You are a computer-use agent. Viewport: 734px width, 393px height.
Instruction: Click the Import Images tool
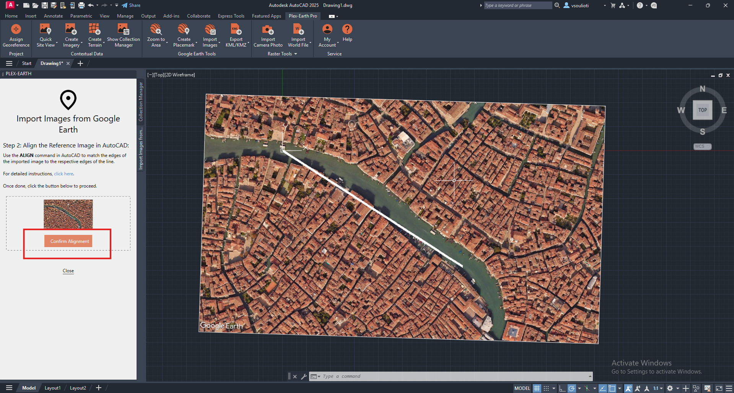coord(210,35)
